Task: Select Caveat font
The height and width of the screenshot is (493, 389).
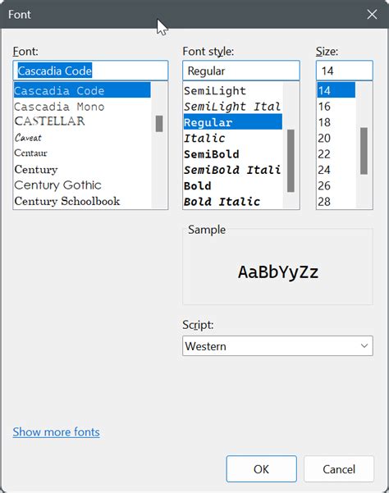Action: (82, 137)
